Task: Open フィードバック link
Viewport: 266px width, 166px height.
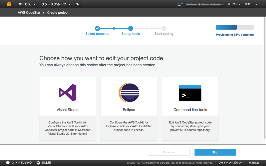Action: (x=22, y=163)
